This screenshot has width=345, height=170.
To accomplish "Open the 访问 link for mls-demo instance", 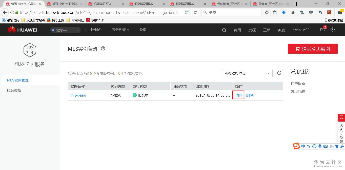I will pyautogui.click(x=238, y=95).
